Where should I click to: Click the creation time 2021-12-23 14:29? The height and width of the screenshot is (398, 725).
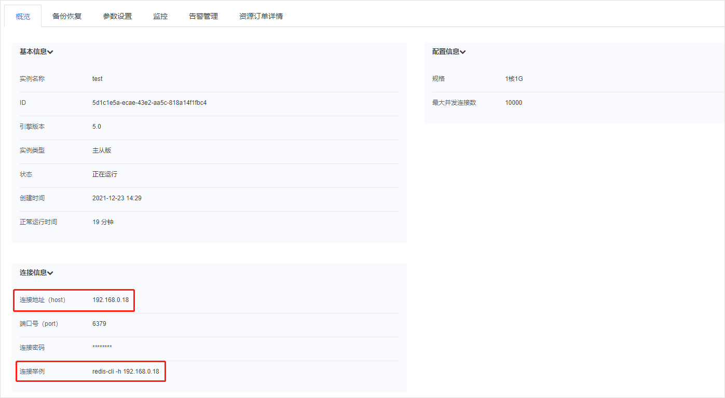(x=117, y=198)
